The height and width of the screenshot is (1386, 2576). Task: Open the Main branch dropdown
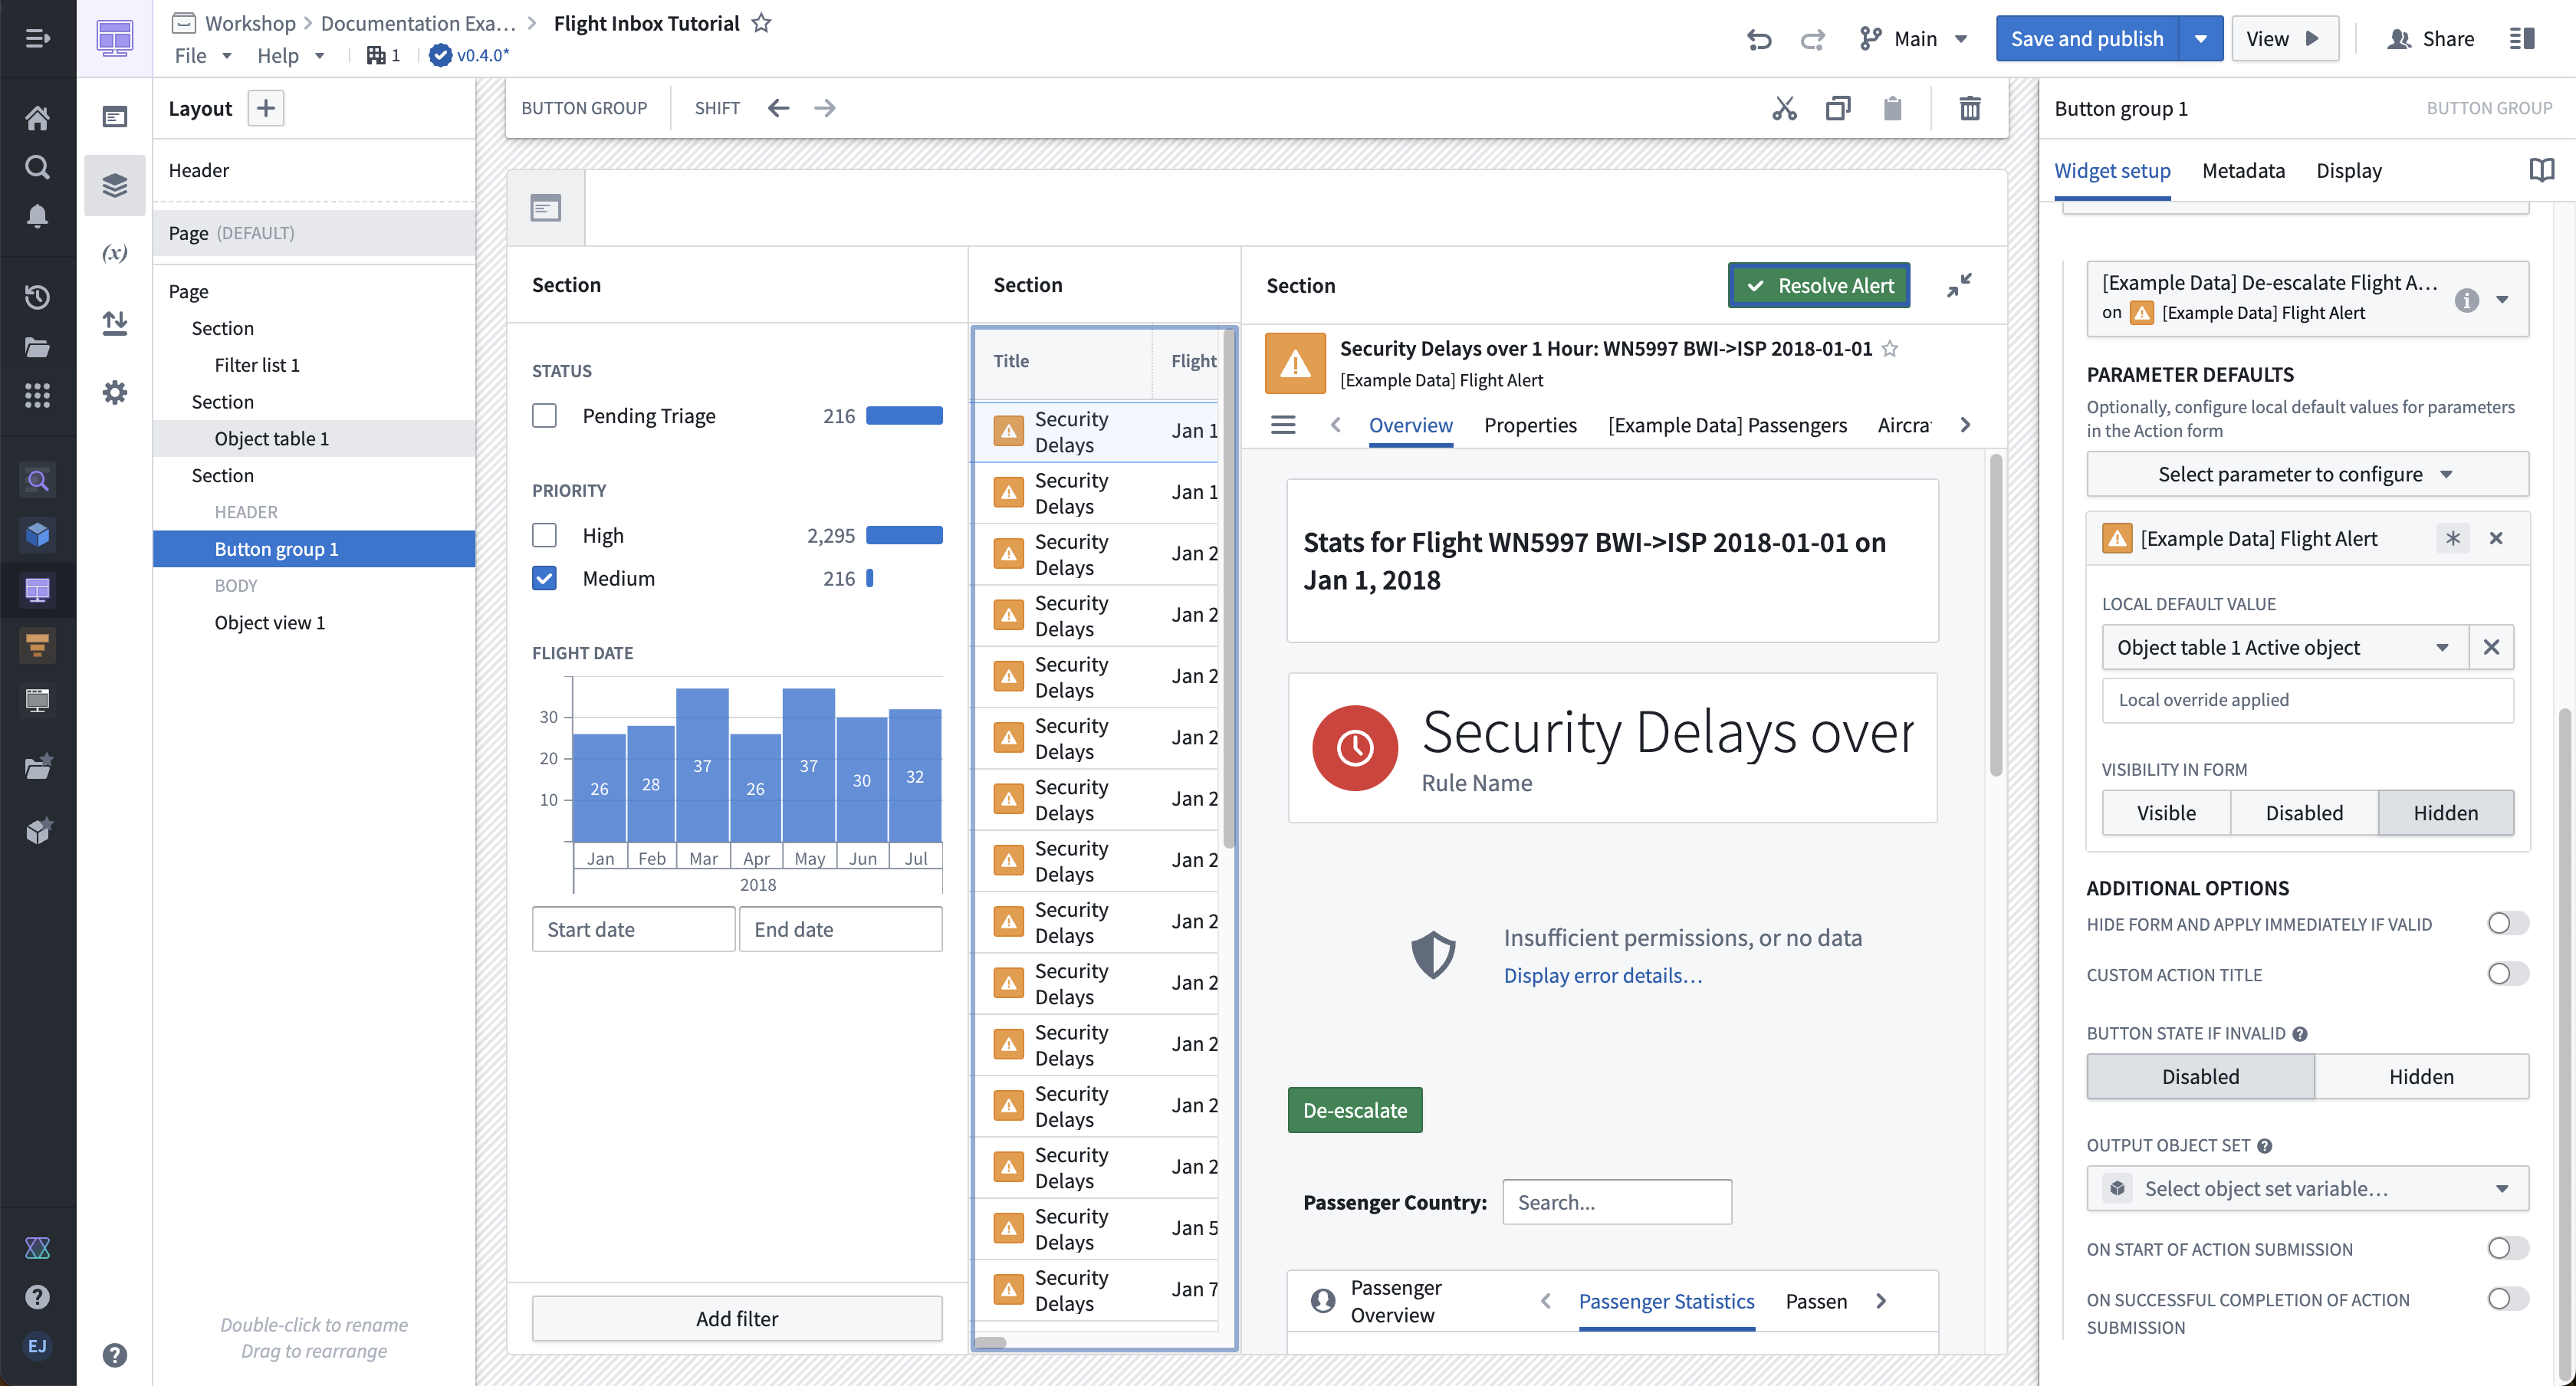point(1913,39)
